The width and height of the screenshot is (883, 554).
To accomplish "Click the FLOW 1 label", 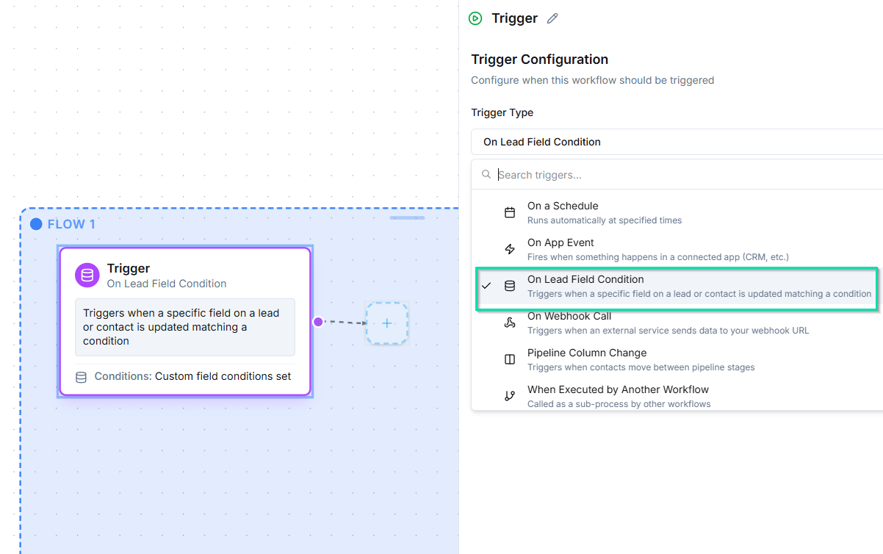I will 71,224.
